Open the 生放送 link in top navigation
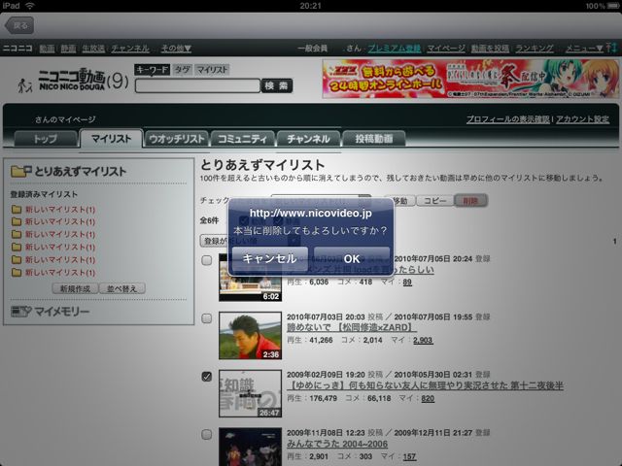This screenshot has height=466, width=622. point(93,49)
